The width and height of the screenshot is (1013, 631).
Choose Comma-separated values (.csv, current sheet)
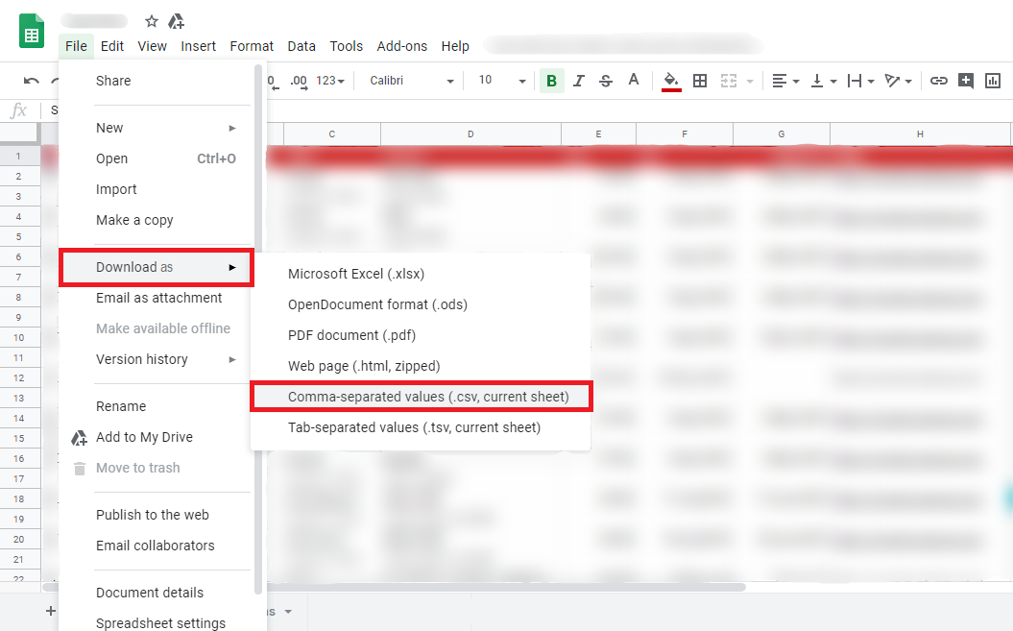coord(428,397)
